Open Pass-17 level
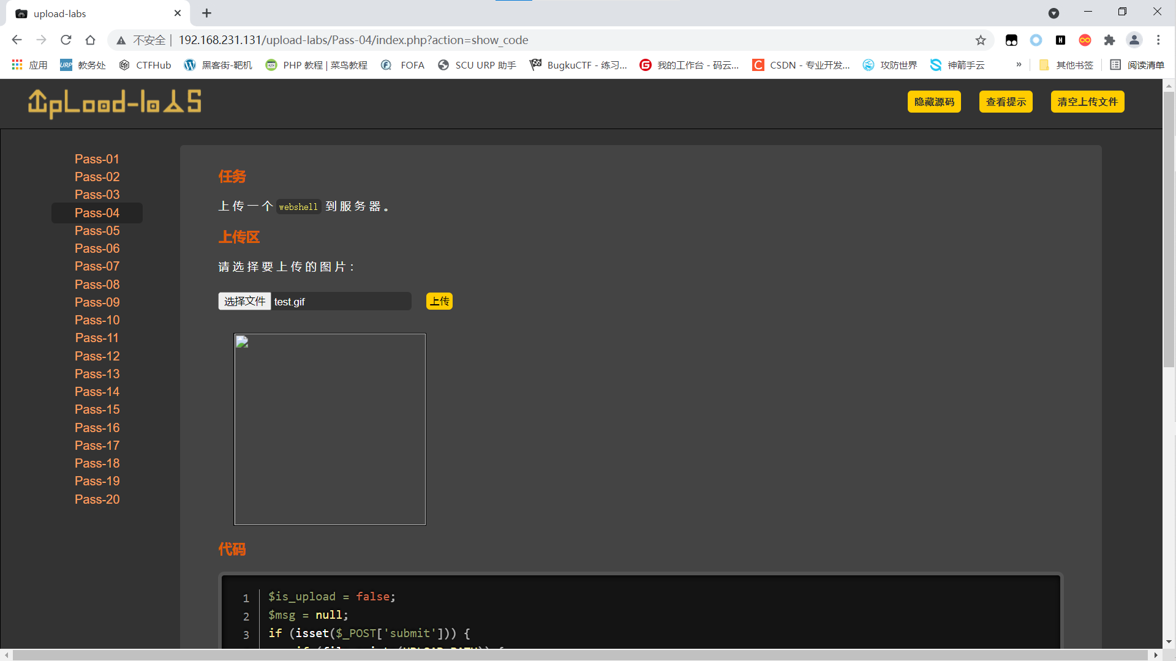This screenshot has width=1176, height=661. pyautogui.click(x=97, y=446)
